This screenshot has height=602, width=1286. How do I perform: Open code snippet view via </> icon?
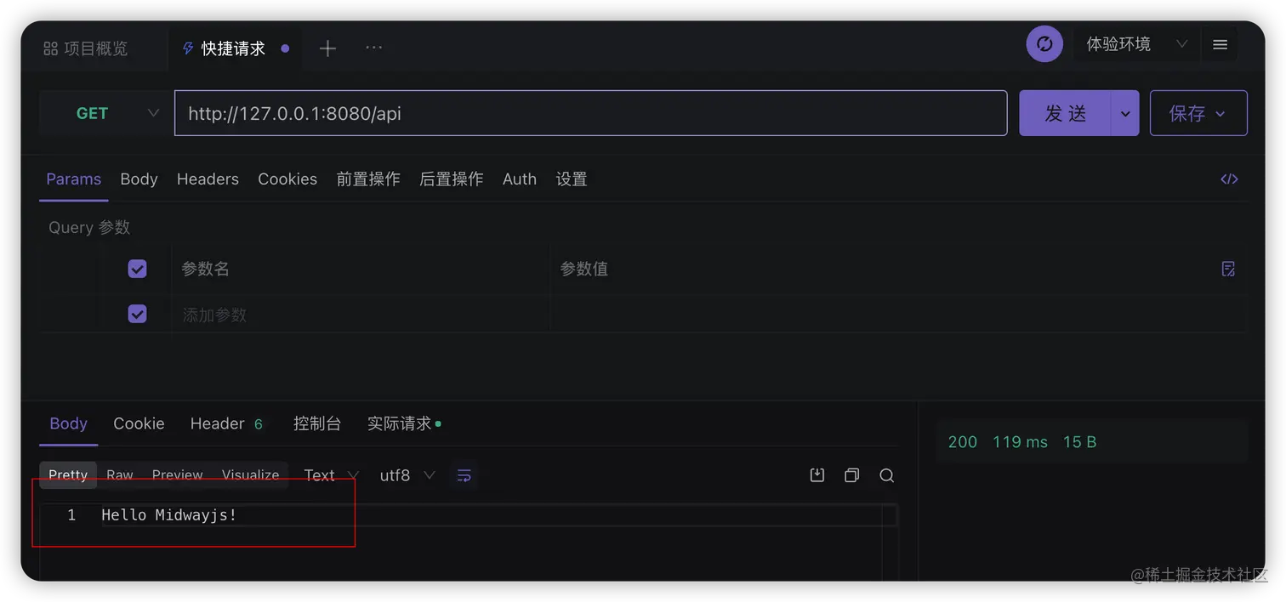pos(1229,179)
